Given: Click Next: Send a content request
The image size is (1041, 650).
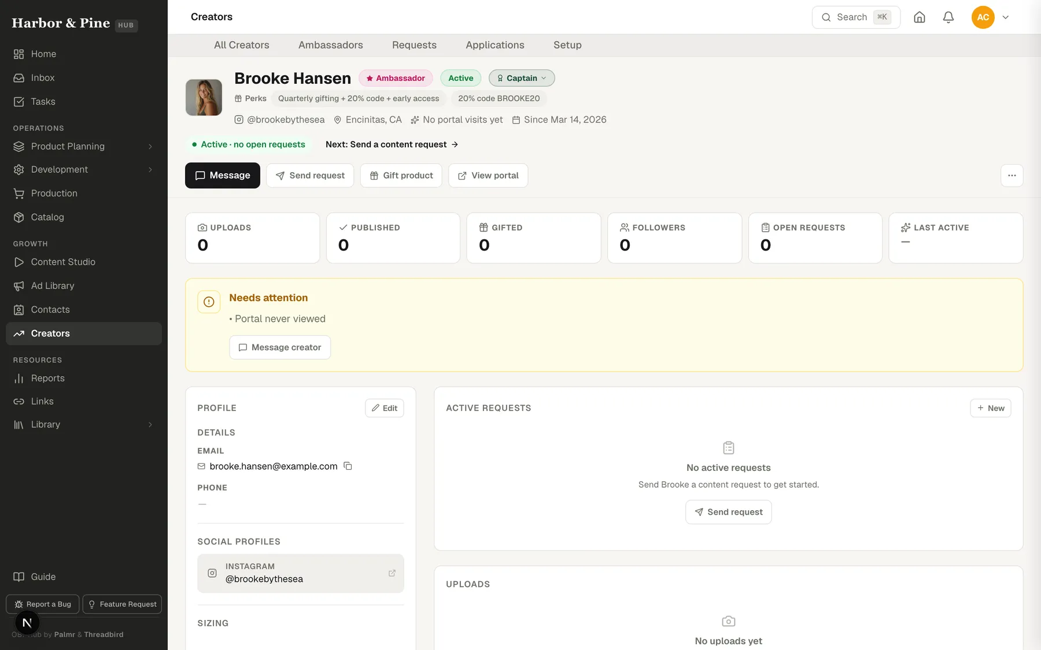Looking at the screenshot, I should click(x=392, y=144).
